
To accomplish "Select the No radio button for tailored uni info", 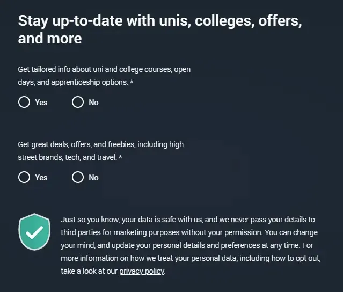I will point(78,103).
